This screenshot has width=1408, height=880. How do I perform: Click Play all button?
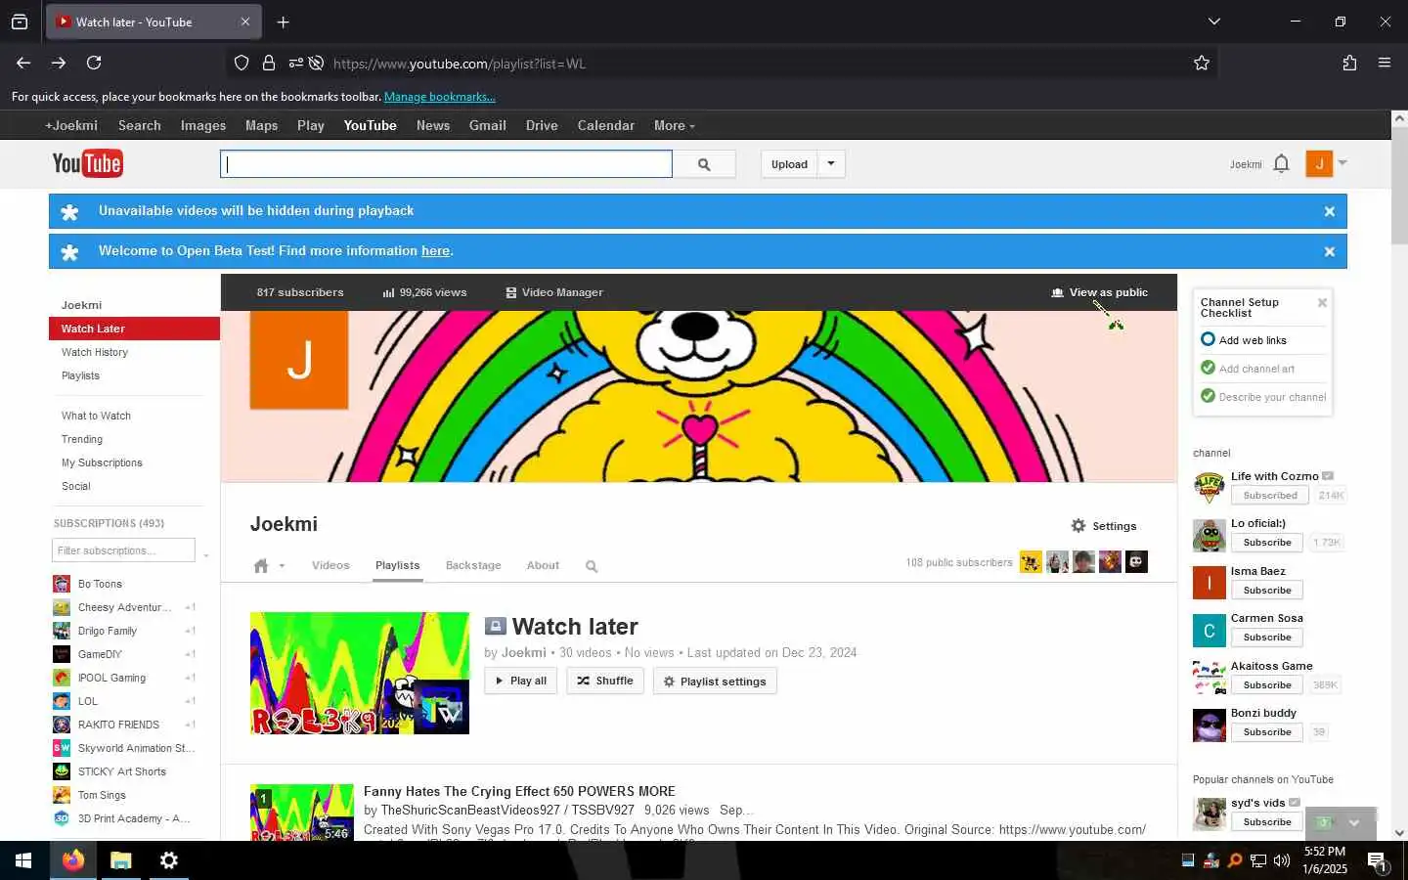pyautogui.click(x=520, y=682)
